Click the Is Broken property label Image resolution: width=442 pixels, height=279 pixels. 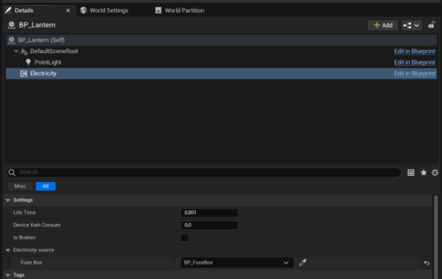(24, 238)
